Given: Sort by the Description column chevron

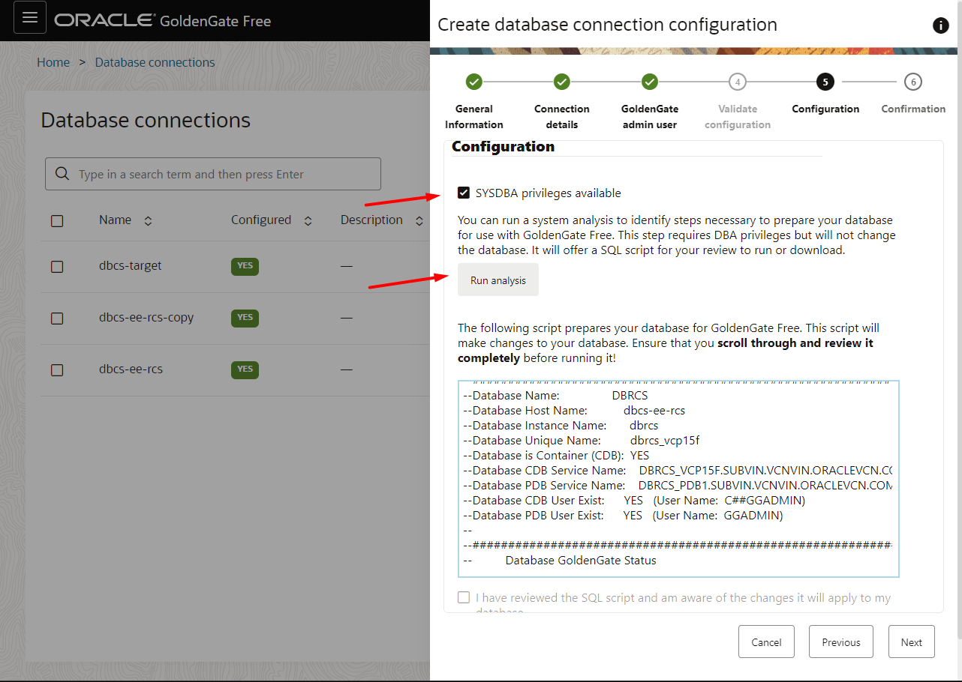Looking at the screenshot, I should click(x=419, y=220).
